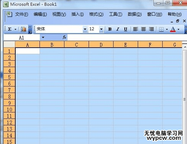Click the Excel title bar application icon
187x144 pixels.
[6, 4]
